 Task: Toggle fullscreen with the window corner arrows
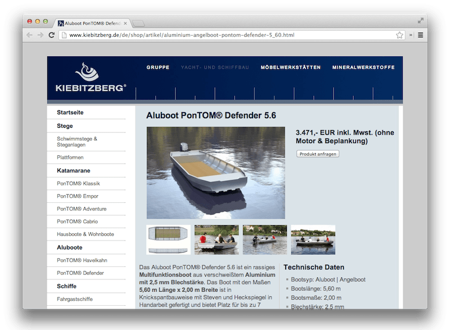coord(420,20)
